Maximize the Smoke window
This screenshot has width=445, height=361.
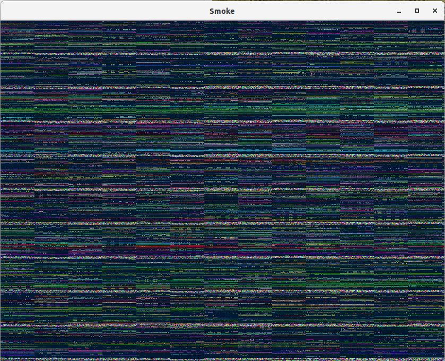(416, 11)
